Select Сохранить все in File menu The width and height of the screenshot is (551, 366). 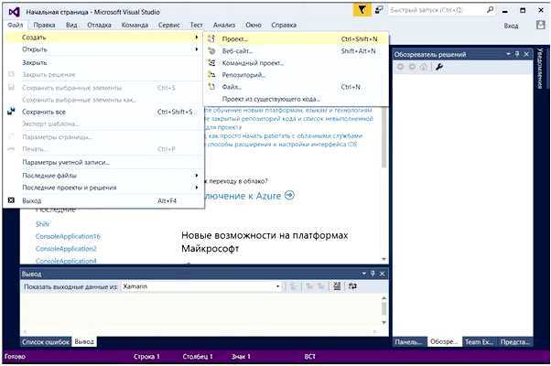(103, 112)
